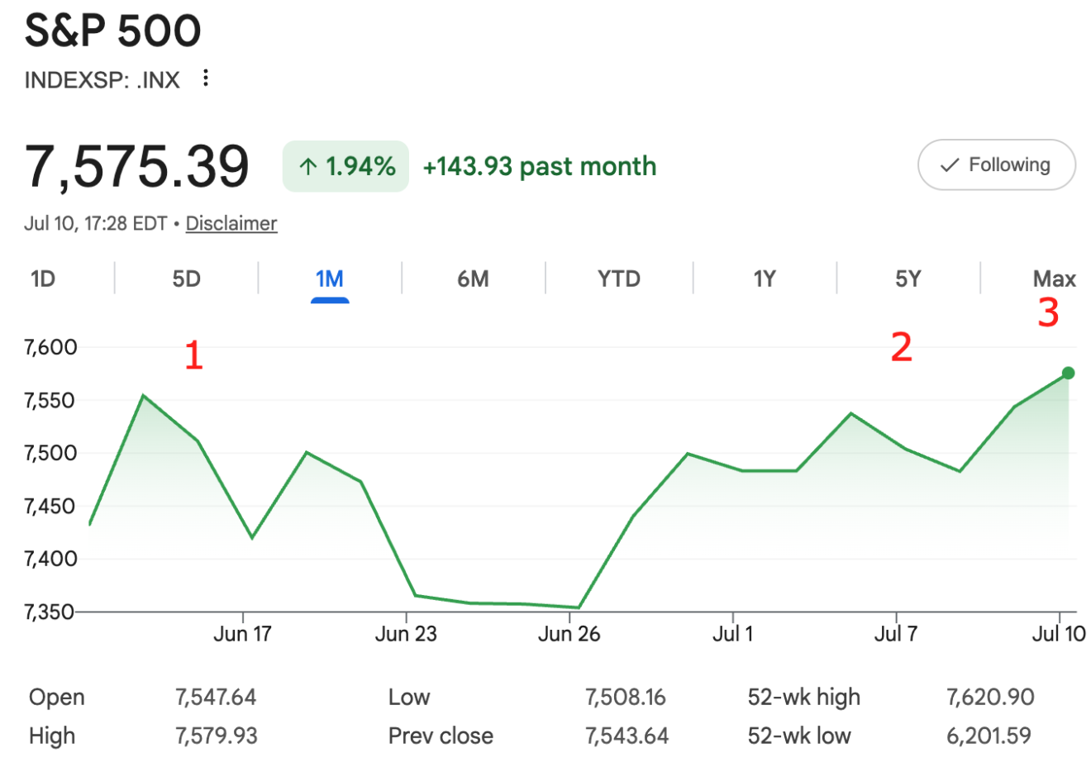Image resolution: width=1091 pixels, height=767 pixels.
Task: Click the Jun 17 axis date marker
Action: pyautogui.click(x=242, y=634)
